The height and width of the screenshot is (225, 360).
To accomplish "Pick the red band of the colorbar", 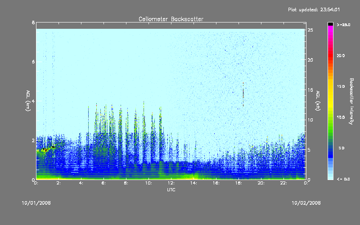I will (x=330, y=55).
